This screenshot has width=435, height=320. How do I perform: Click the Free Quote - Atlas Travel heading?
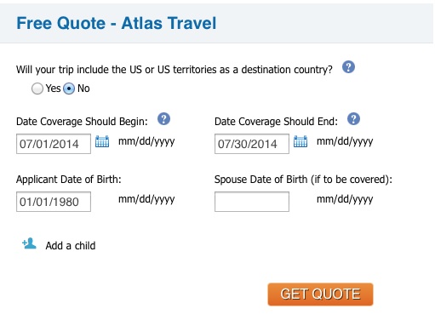coord(117,23)
